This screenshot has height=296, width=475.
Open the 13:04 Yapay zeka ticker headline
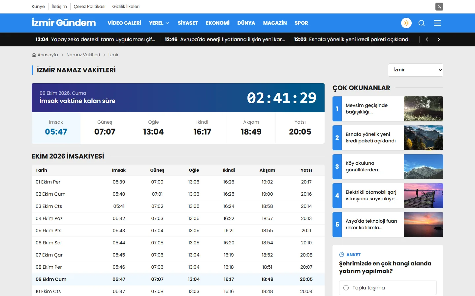click(95, 39)
